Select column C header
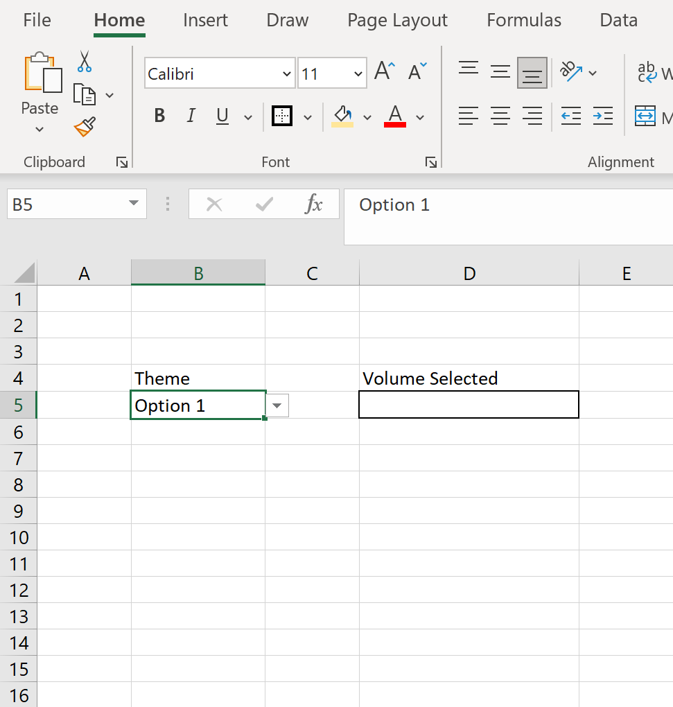 (x=313, y=273)
